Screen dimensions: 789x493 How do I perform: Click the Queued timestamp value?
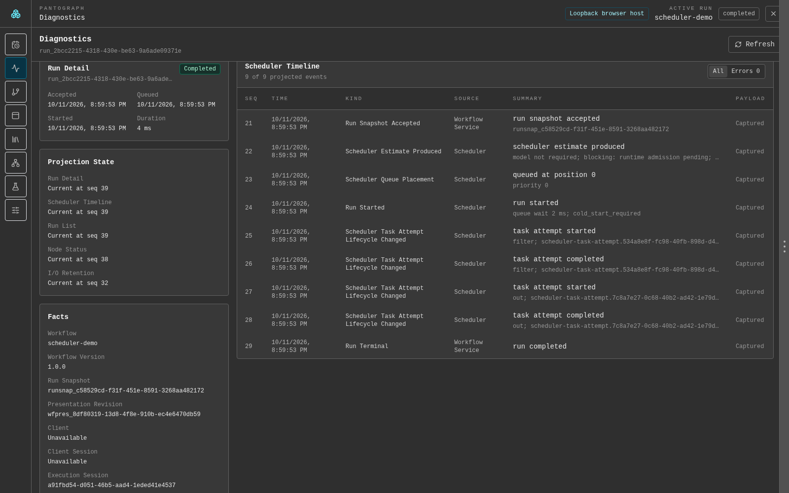coord(176,105)
